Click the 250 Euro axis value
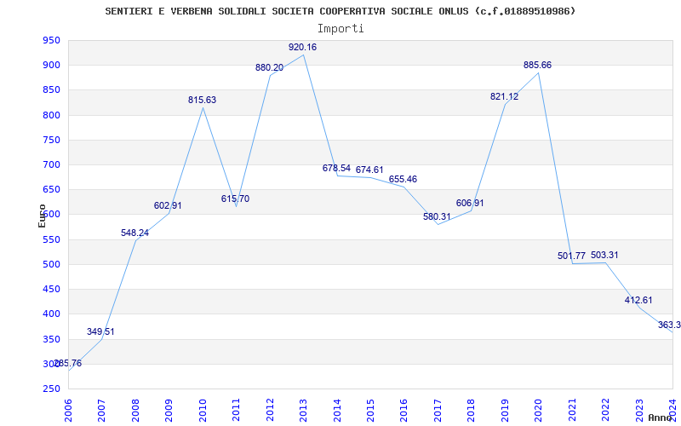 [x=51, y=389]
